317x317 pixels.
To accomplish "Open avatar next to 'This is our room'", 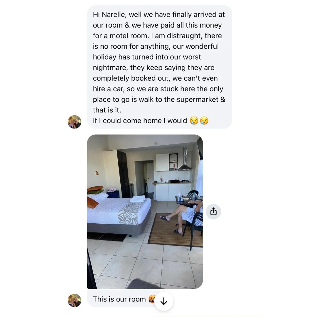I will [x=74, y=301].
